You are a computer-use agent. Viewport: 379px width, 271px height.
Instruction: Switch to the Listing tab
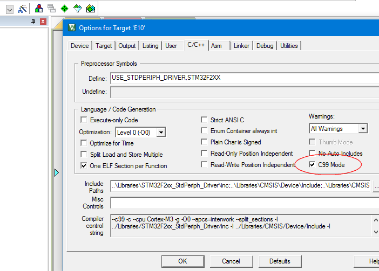click(150, 46)
